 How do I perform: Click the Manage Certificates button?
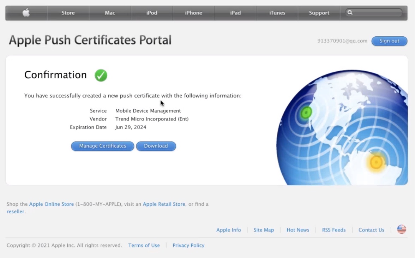tap(102, 146)
